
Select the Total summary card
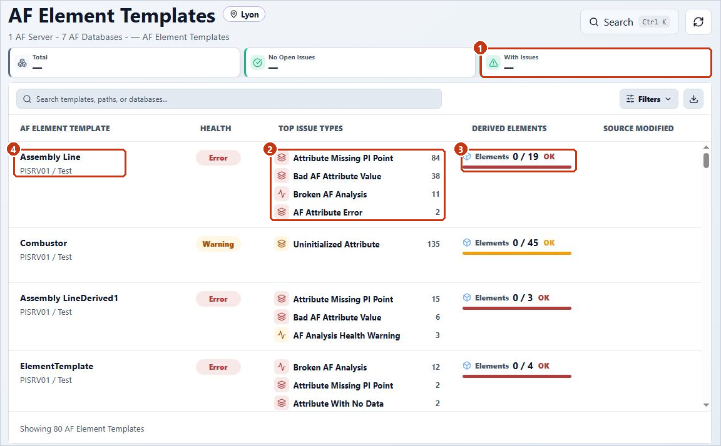click(124, 63)
